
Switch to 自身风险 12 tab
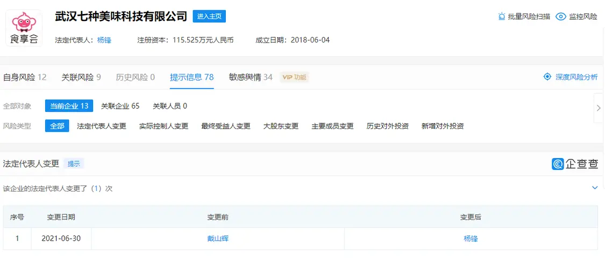coord(25,77)
